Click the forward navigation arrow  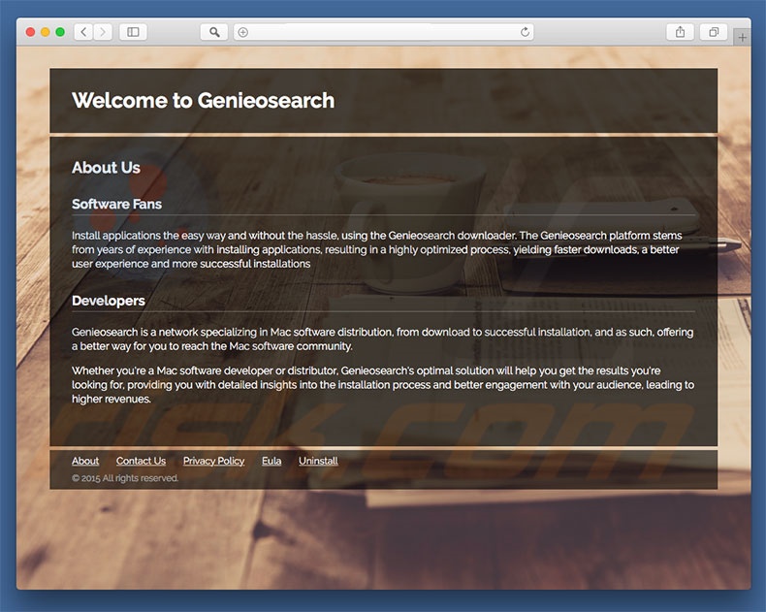click(103, 32)
